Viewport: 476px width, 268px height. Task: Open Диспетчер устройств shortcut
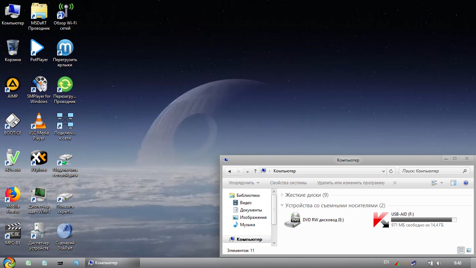click(x=39, y=236)
